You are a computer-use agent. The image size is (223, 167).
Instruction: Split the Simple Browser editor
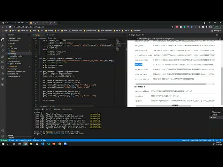[217, 35]
